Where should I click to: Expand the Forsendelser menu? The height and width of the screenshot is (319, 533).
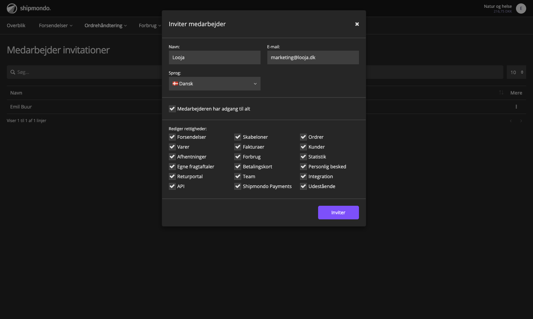(56, 26)
